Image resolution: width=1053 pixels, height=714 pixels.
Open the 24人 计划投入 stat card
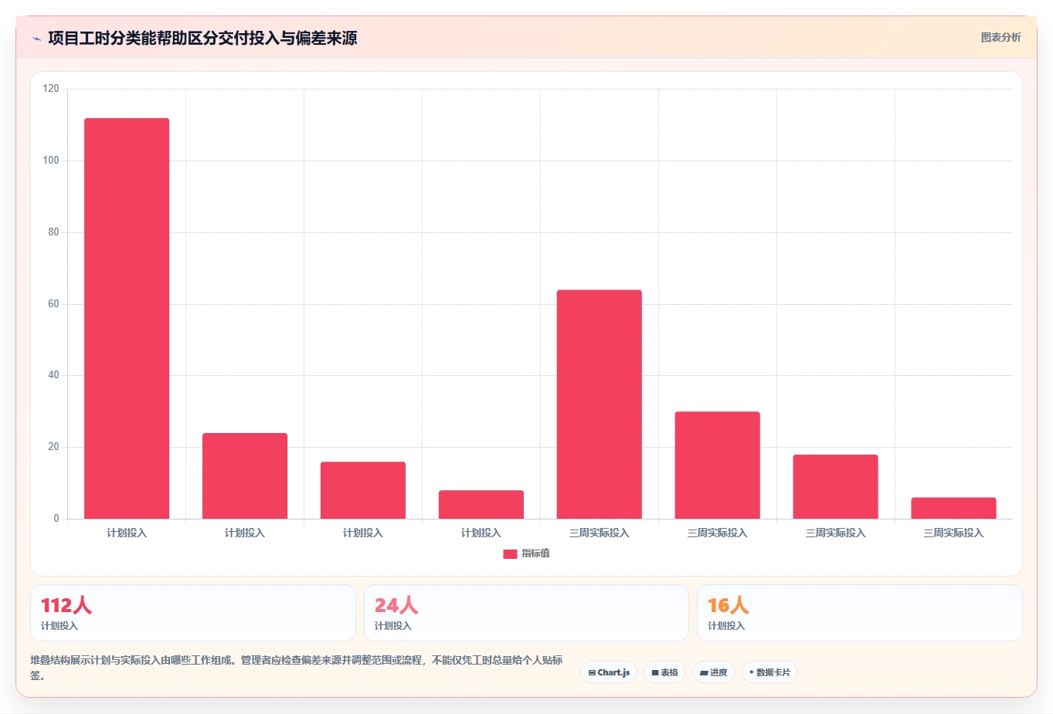526,613
